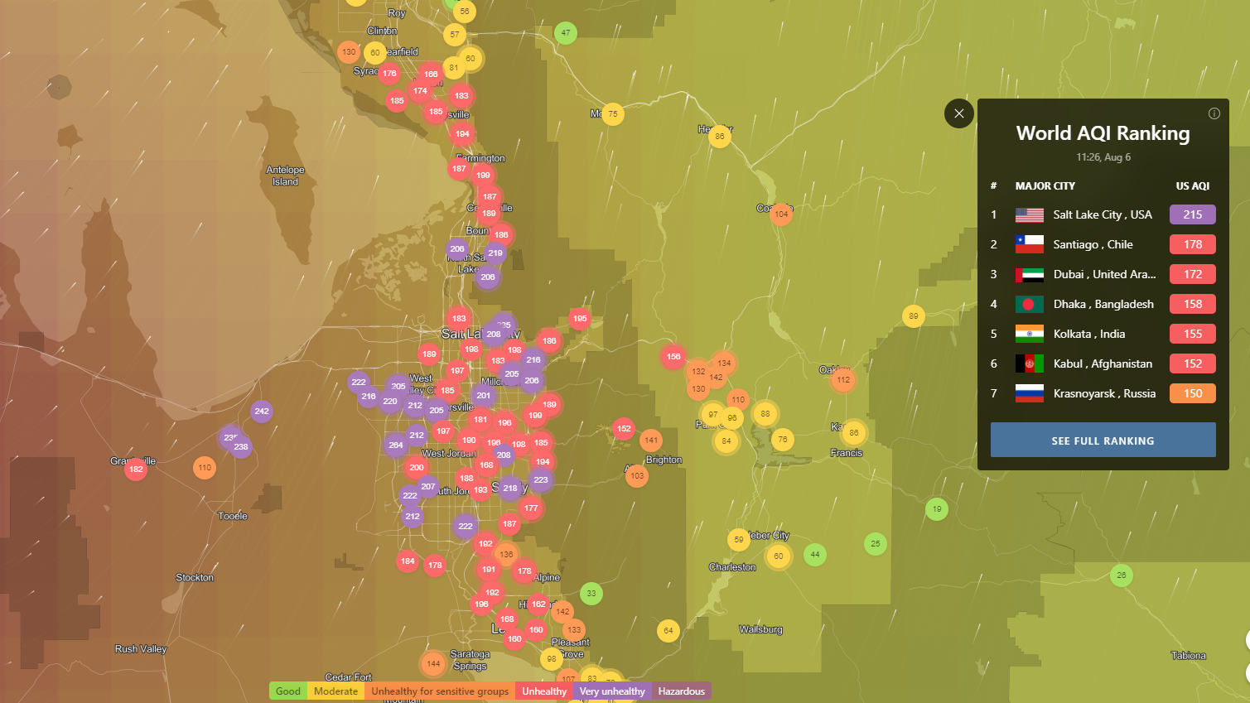Image resolution: width=1250 pixels, height=703 pixels.
Task: Click the Chile flag icon
Action: [x=1030, y=244]
